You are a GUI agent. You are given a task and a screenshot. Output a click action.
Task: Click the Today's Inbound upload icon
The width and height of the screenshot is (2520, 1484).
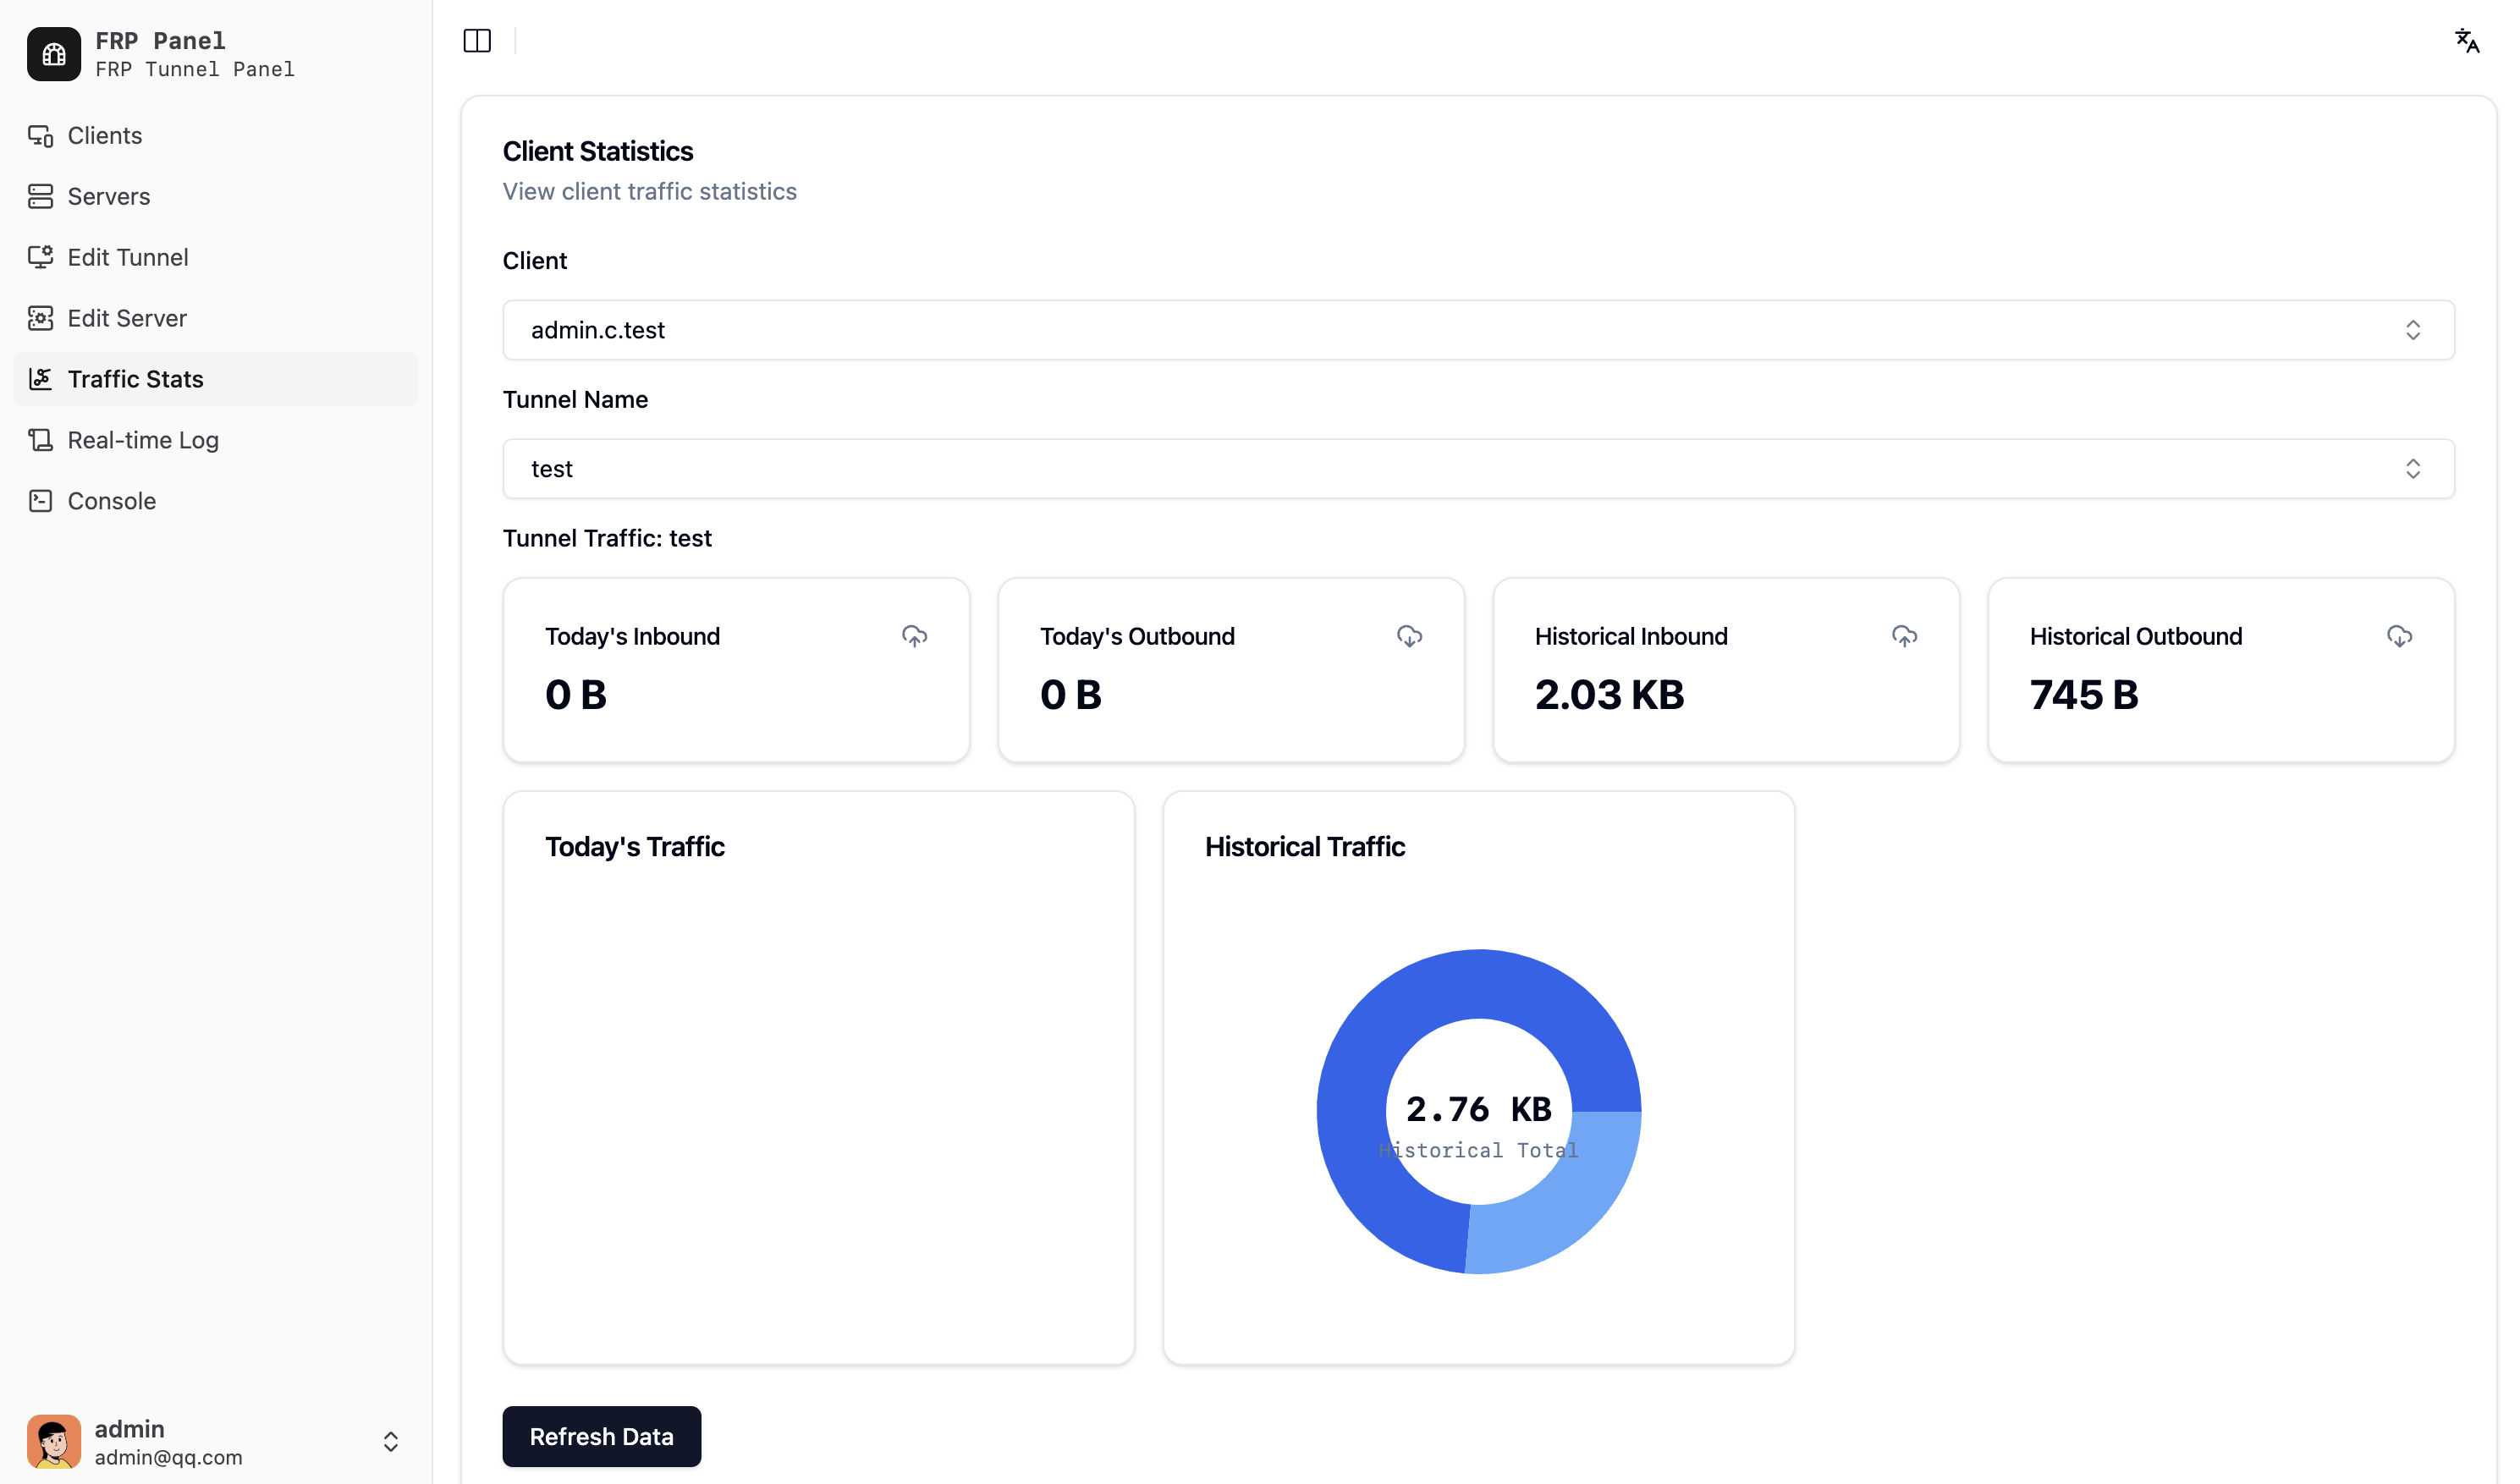tap(915, 636)
